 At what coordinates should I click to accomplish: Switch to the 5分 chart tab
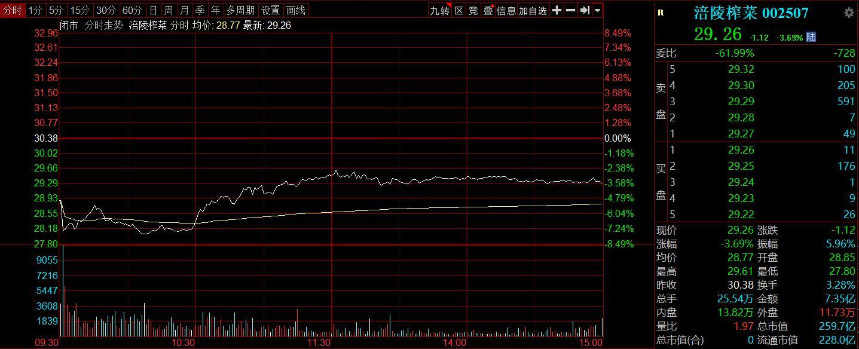pos(56,10)
